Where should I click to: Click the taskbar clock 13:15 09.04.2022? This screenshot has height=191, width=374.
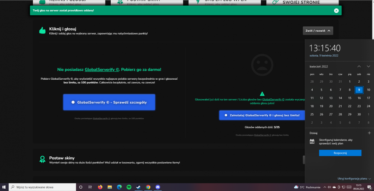359,187
